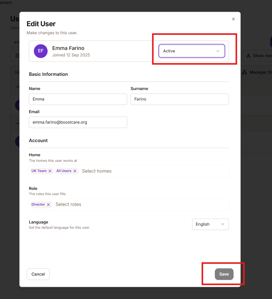272x299 pixels.
Task: Remove the UK Team home tag
Action: tap(50, 171)
